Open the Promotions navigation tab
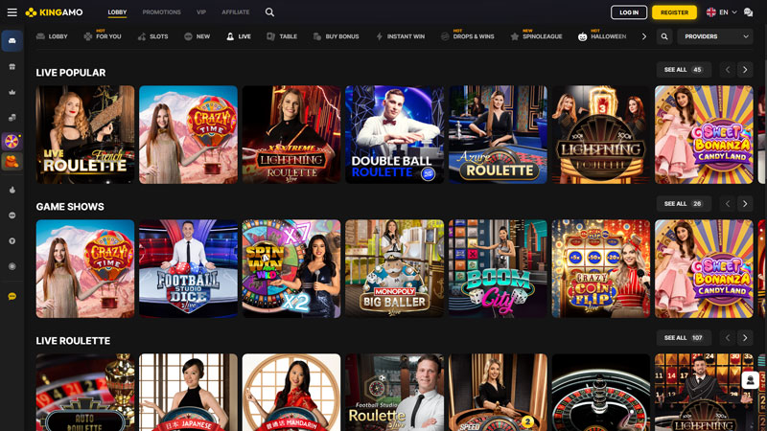This screenshot has width=767, height=431. 161,12
